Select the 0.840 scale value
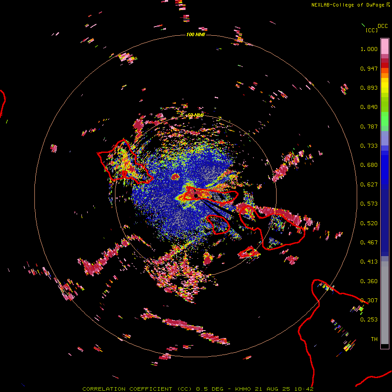392x392 pixels. [x=369, y=107]
